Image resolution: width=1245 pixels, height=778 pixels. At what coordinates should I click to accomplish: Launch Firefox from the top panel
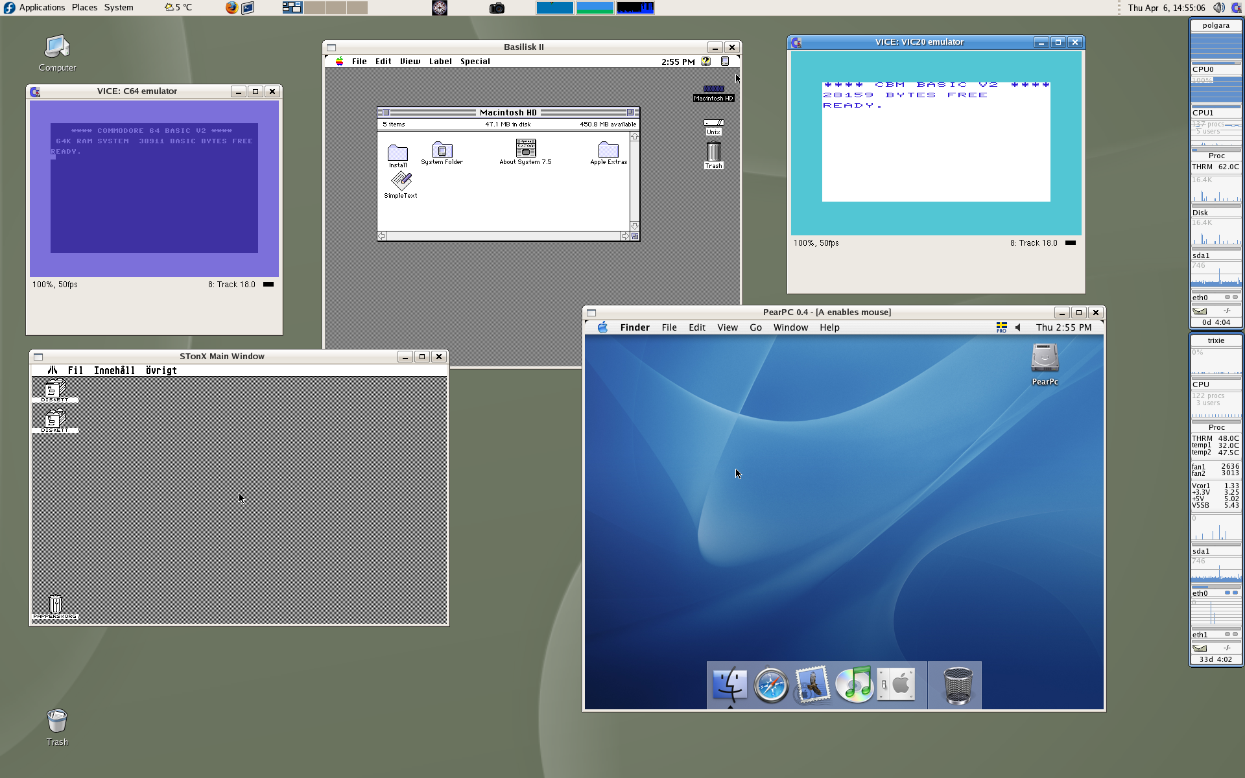[231, 8]
